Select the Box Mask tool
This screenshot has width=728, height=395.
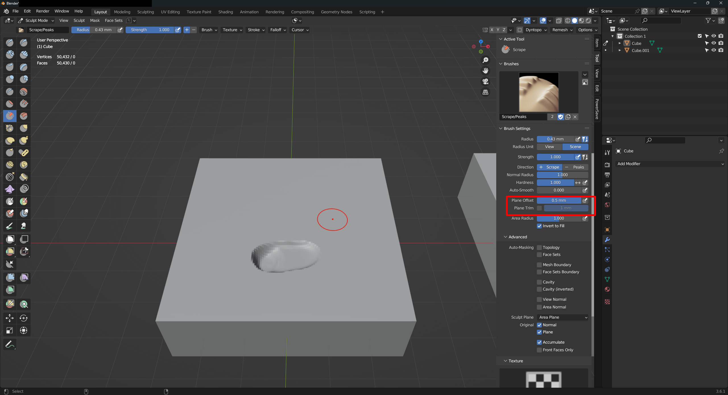tap(10, 239)
